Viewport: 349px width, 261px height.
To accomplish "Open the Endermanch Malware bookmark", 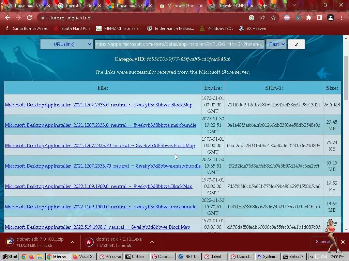I will (170, 29).
